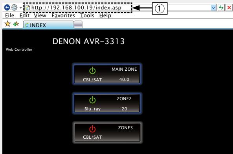Toggle ZONE2 power with the green icon
Screen dimensions: 233x154
(92, 100)
